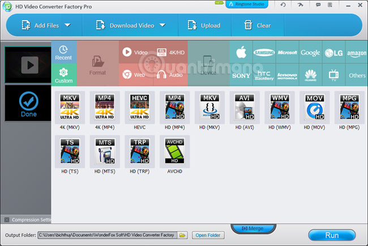
Task: Switch to Custom formats tab
Action: click(x=63, y=75)
